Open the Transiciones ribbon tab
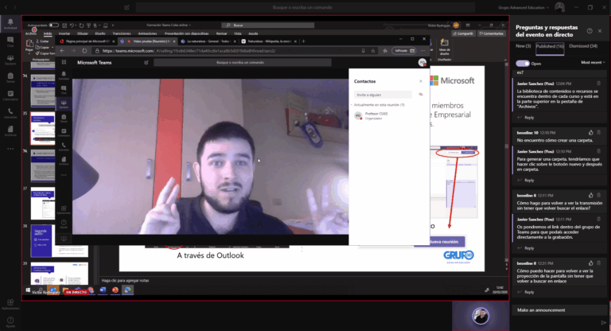The width and height of the screenshot is (611, 331). (122, 33)
